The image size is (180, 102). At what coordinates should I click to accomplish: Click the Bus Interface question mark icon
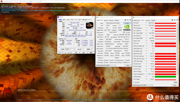point(130,37)
